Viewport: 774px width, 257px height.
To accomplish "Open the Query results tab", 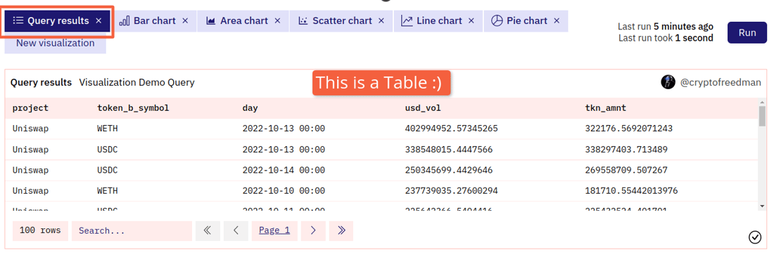I will pyautogui.click(x=57, y=20).
